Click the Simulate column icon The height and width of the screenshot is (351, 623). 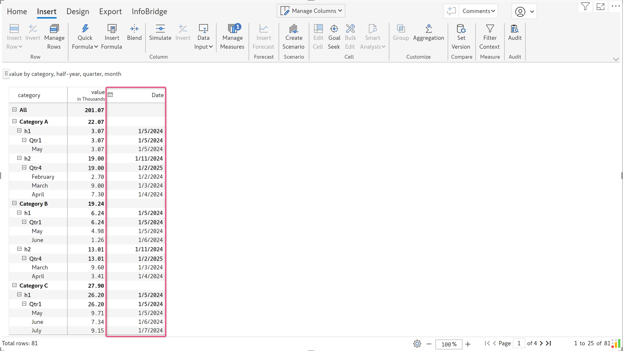pyautogui.click(x=160, y=29)
